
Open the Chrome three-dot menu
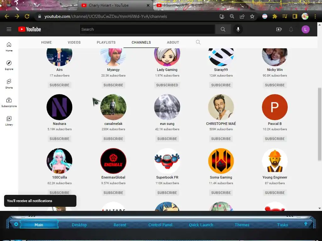[315, 16]
